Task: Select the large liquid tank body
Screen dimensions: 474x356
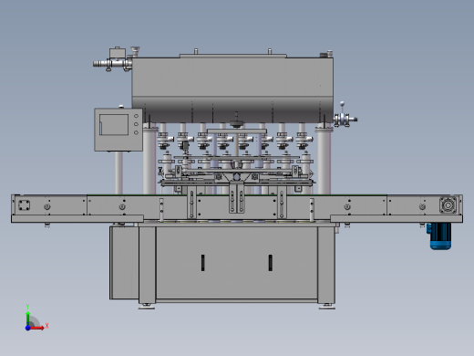Action: click(x=232, y=90)
